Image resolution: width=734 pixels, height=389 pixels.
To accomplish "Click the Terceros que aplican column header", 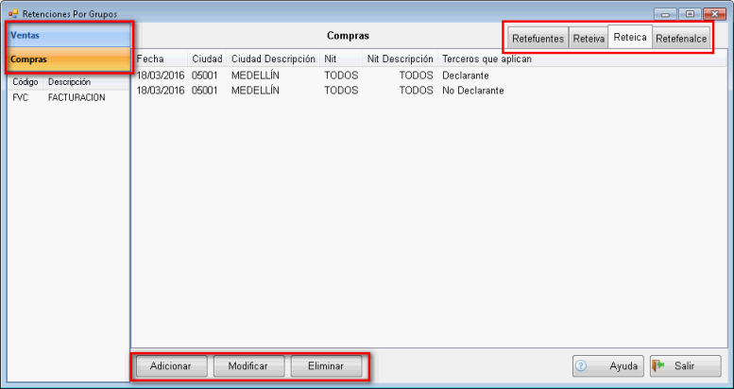I will pyautogui.click(x=486, y=59).
